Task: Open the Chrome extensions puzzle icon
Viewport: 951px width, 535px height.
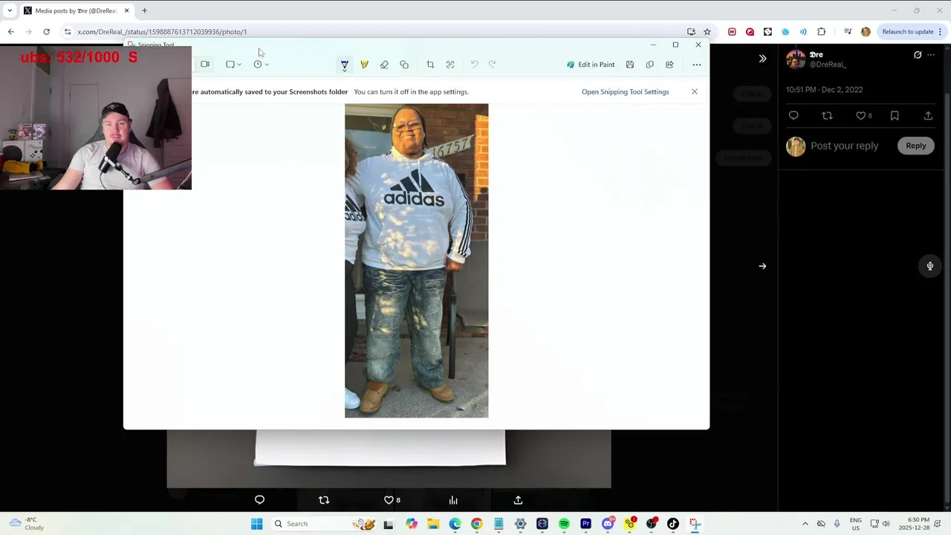Action: coord(821,32)
